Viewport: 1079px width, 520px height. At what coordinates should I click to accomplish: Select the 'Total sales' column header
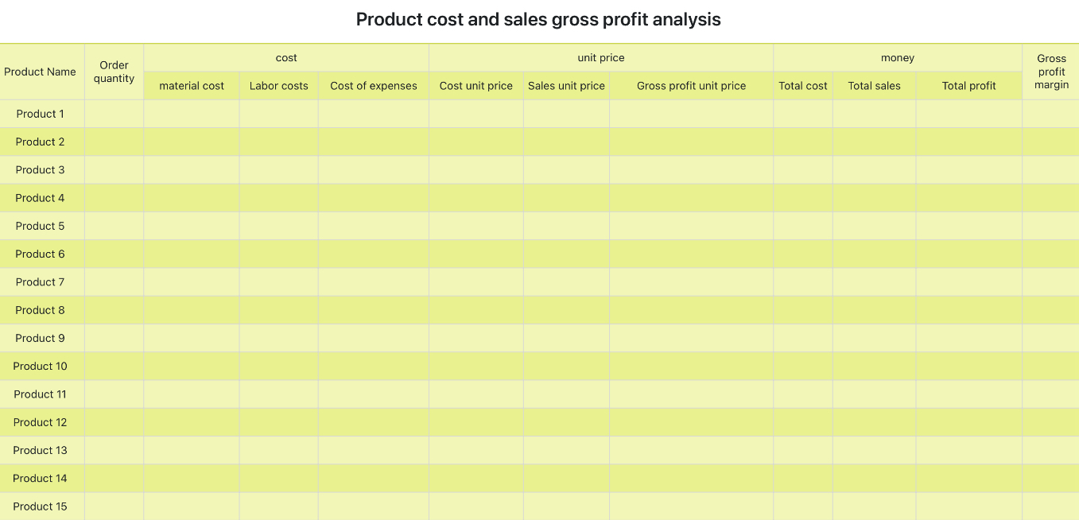pos(875,86)
